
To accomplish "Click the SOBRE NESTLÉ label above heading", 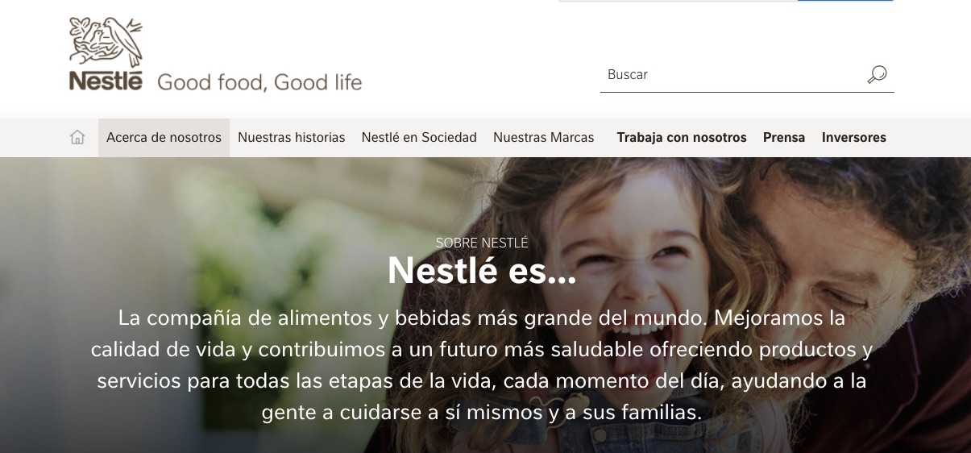I will (482, 243).
